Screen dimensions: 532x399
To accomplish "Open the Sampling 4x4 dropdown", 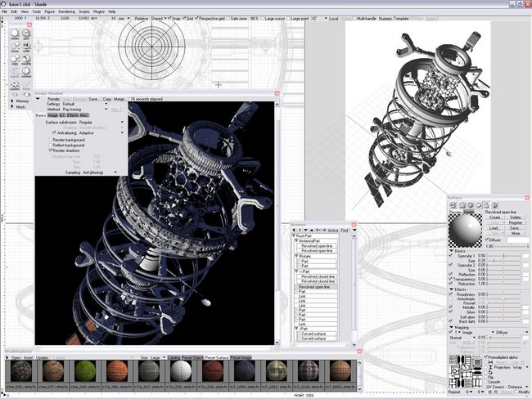I will coord(116,173).
